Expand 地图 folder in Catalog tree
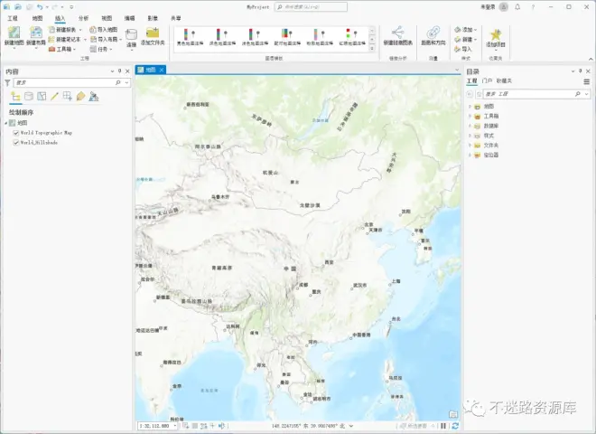The height and width of the screenshot is (434, 596). pos(470,106)
